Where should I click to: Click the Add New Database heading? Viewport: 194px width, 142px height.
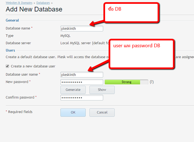pos(34,9)
